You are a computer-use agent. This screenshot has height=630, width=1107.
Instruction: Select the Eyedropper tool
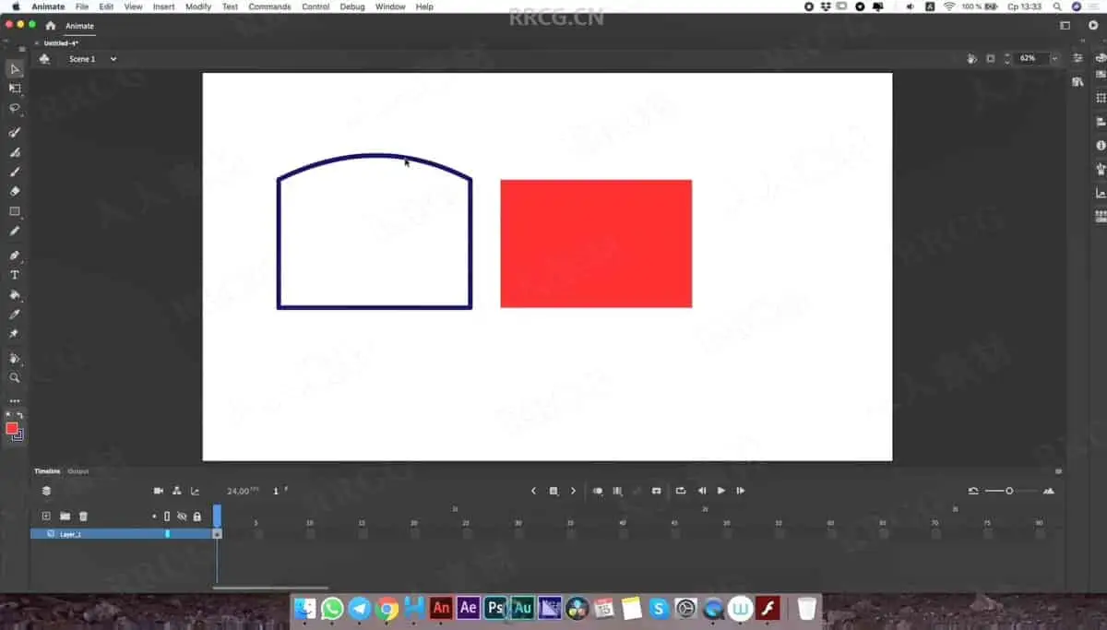(x=15, y=315)
